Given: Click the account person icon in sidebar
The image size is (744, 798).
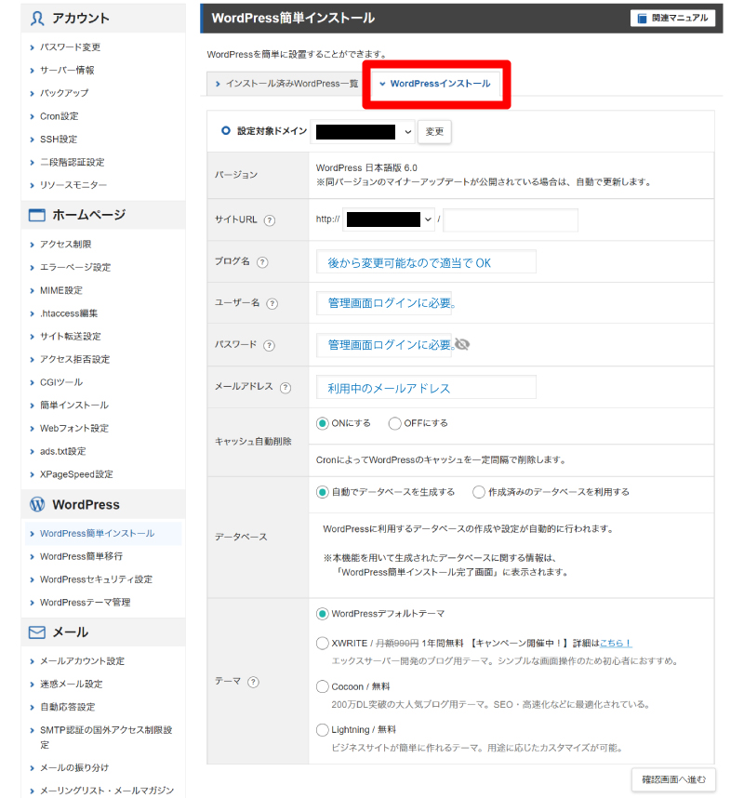Looking at the screenshot, I should coord(37,19).
